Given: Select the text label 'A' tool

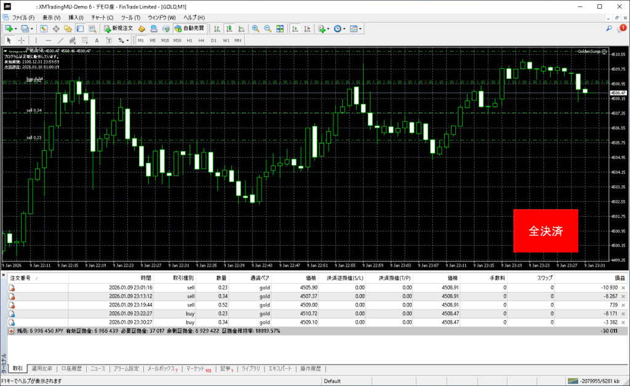Looking at the screenshot, I should (x=97, y=40).
